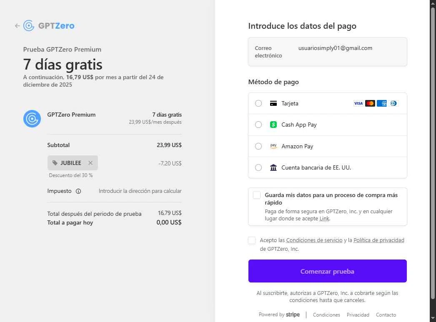Open the footer Condiciones link
This screenshot has width=436, height=322.
tap(326, 315)
